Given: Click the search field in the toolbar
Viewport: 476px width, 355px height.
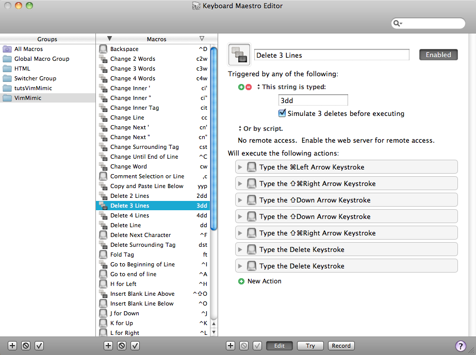Looking at the screenshot, I should click(428, 23).
